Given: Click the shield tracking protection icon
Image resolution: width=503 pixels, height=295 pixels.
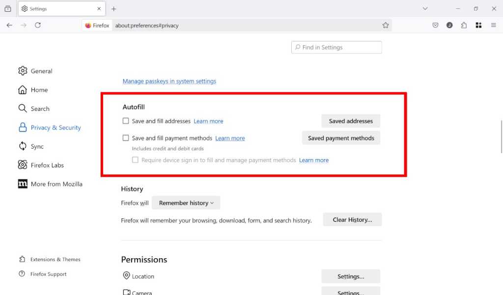Looking at the screenshot, I should [435, 25].
